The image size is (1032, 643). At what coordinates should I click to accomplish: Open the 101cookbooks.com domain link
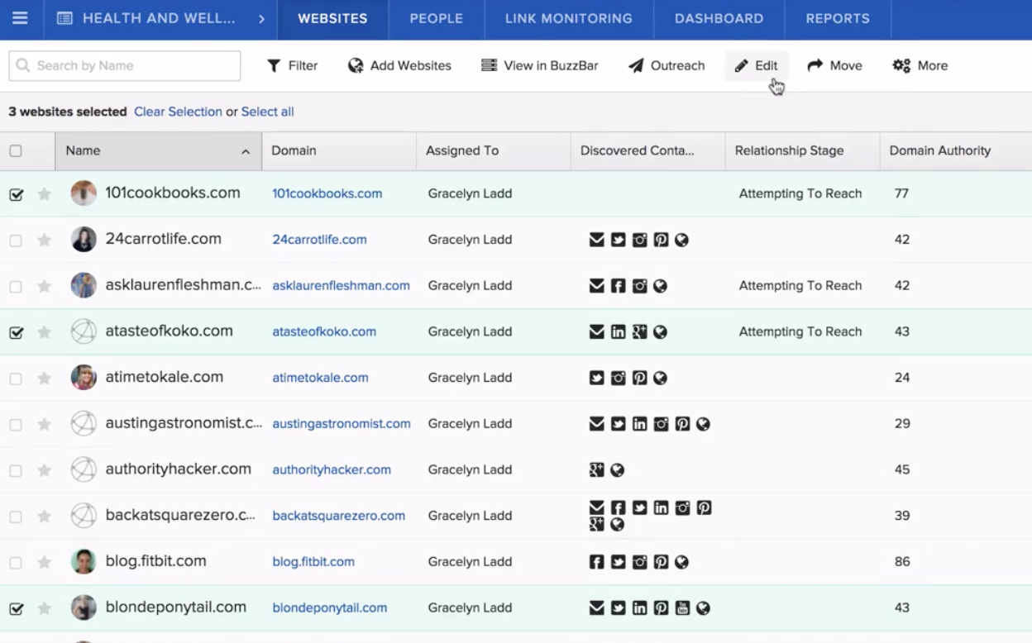click(327, 193)
